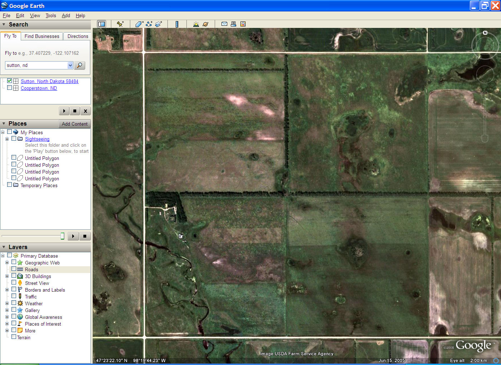This screenshot has height=365, width=501.
Task: Open the Add menu
Action: [x=66, y=15]
